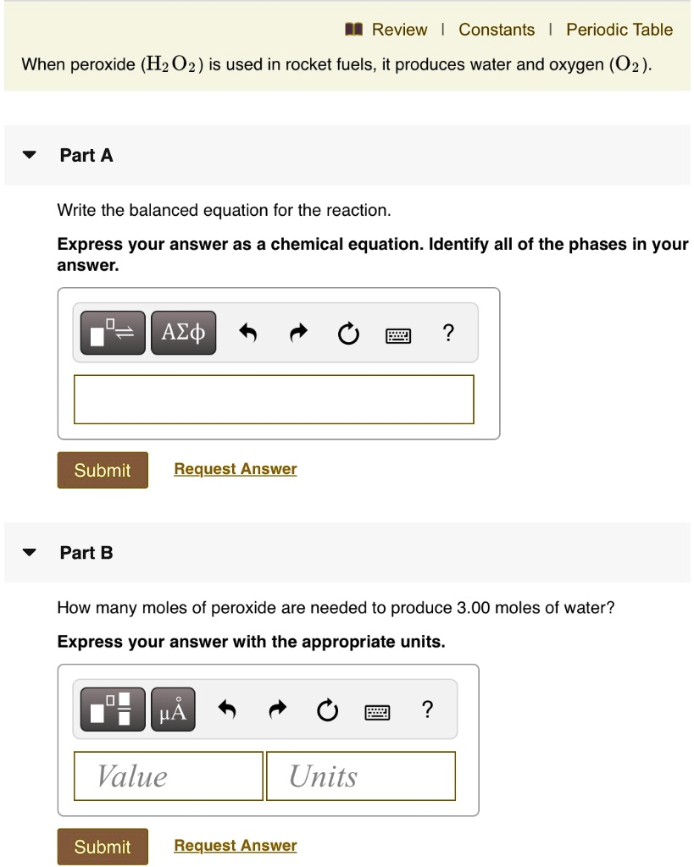
Task: Open the Constants link
Action: click(497, 29)
